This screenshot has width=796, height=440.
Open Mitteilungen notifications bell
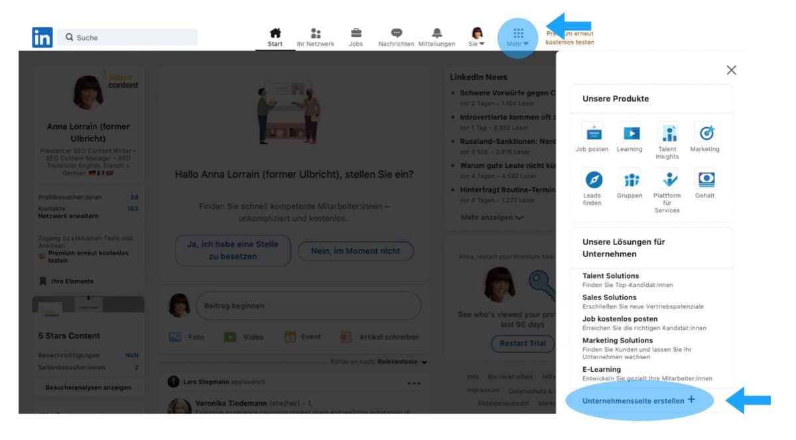point(436,38)
